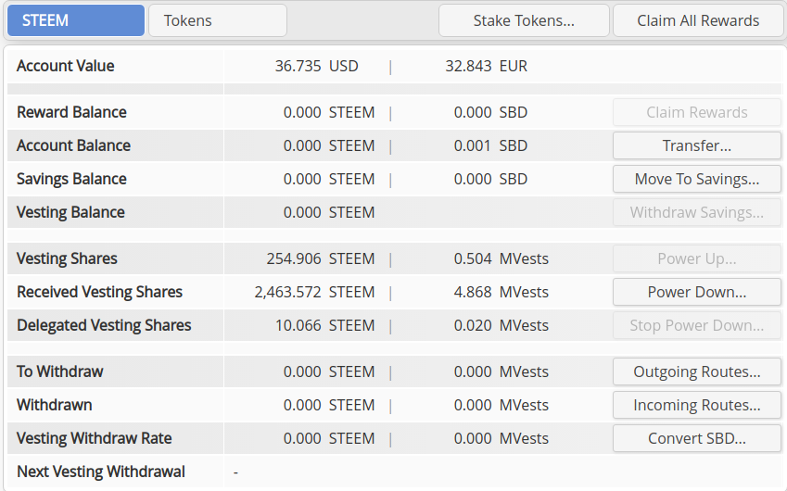This screenshot has height=491, width=787.
Task: Open the Tokens tab
Action: pos(218,20)
